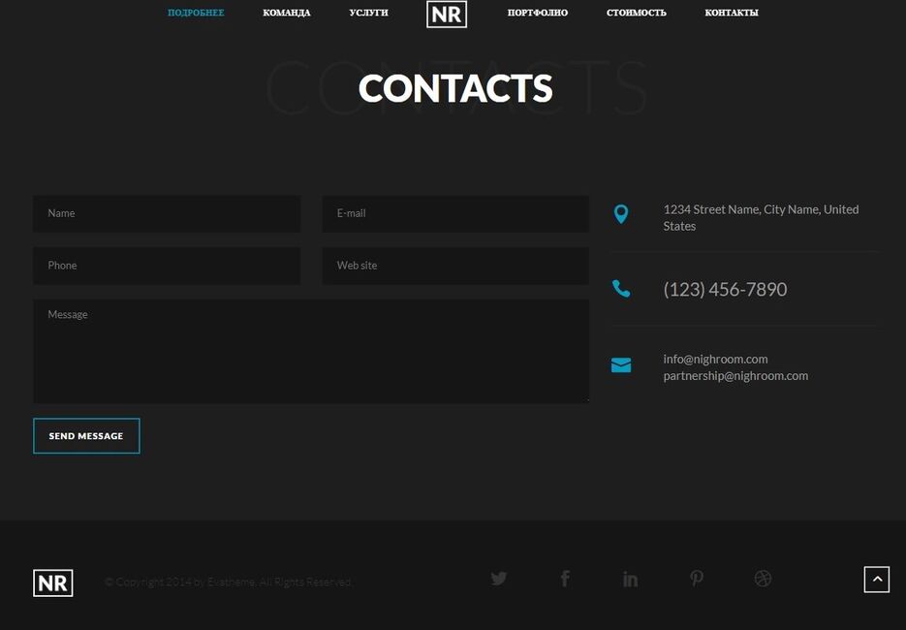Open the LinkedIn social link
The image size is (906, 630).
(x=631, y=579)
